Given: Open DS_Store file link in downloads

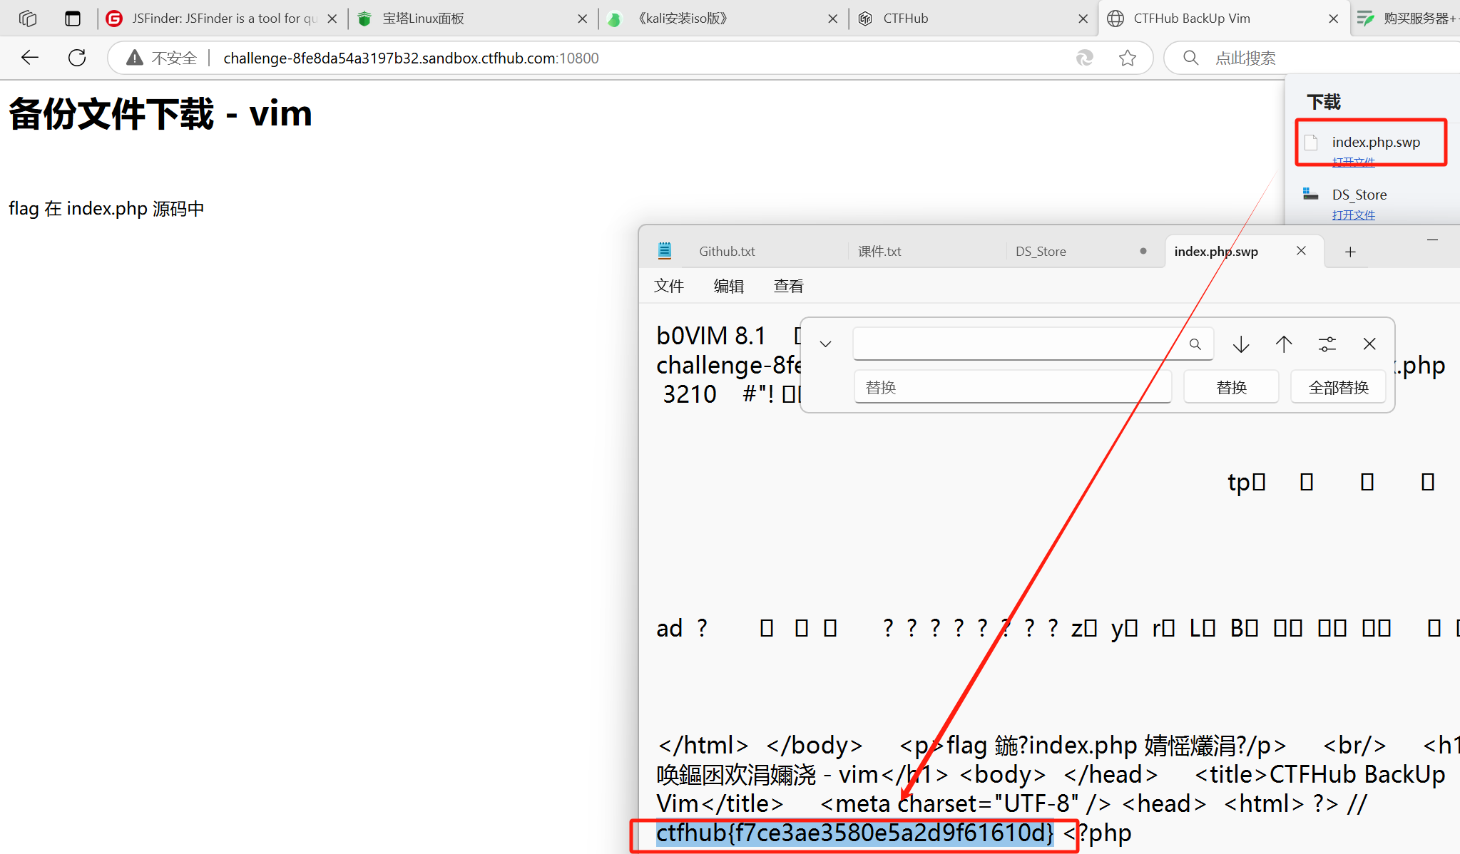Looking at the screenshot, I should click(1353, 215).
